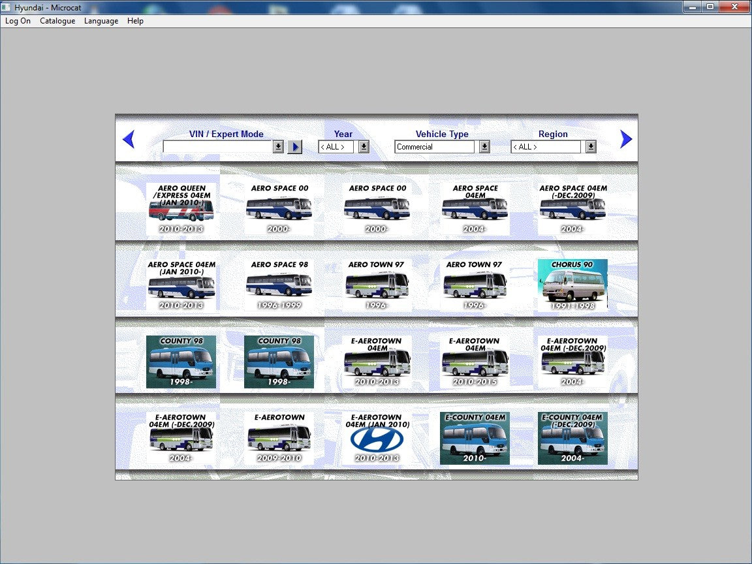
Task: Click the blue previous page arrow
Action: point(129,139)
